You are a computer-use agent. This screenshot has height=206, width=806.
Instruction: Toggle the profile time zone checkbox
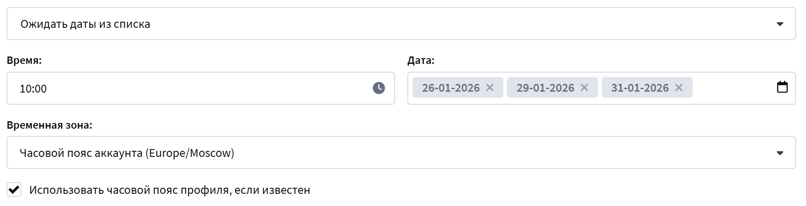(x=14, y=190)
